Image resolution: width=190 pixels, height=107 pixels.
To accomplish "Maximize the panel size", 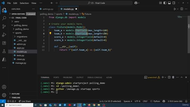I will tap(182, 77).
